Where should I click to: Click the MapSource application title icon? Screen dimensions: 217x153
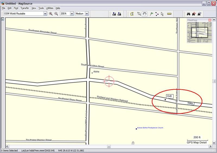coord(3,4)
